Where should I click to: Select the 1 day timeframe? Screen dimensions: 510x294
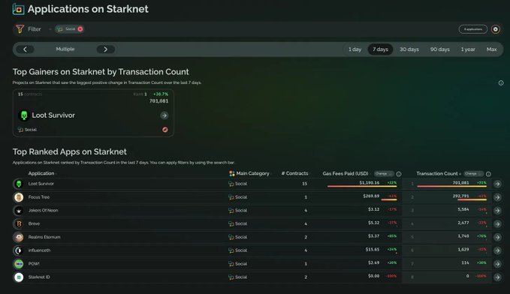point(355,49)
